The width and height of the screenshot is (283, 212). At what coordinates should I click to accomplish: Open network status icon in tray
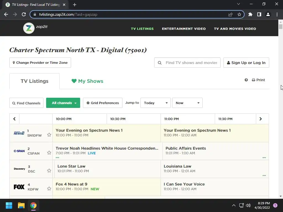pos(241,205)
